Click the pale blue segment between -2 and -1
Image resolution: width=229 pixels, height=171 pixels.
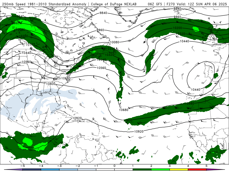click(x=87, y=170)
